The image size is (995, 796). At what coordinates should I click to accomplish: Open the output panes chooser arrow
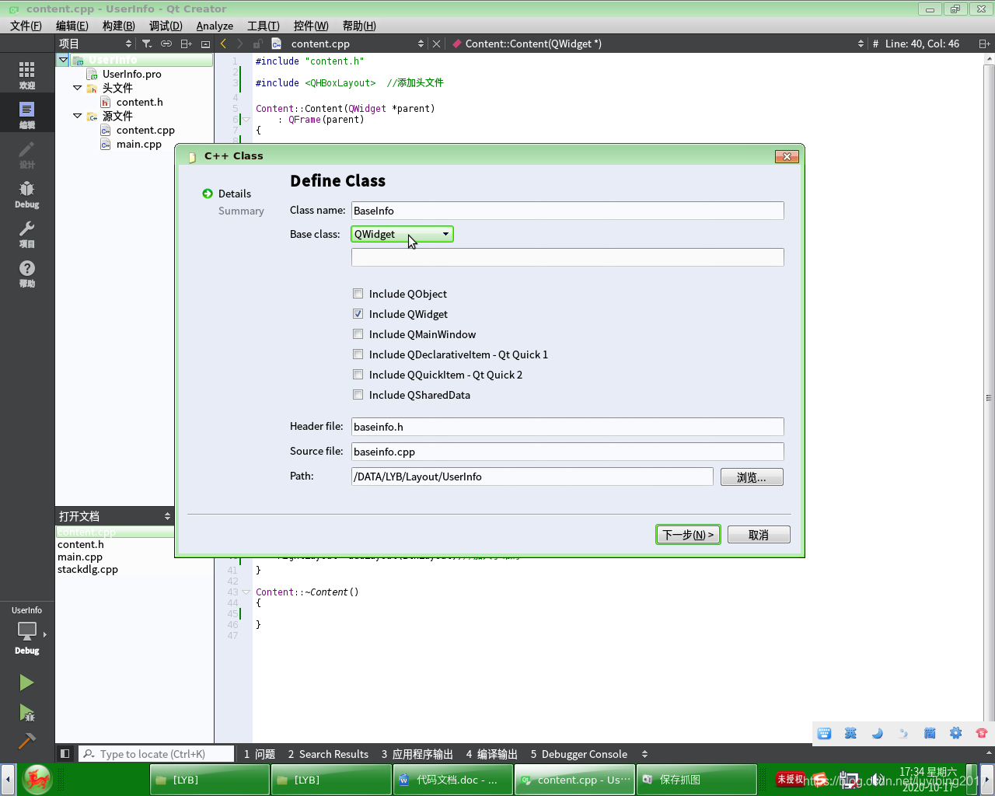(x=644, y=754)
